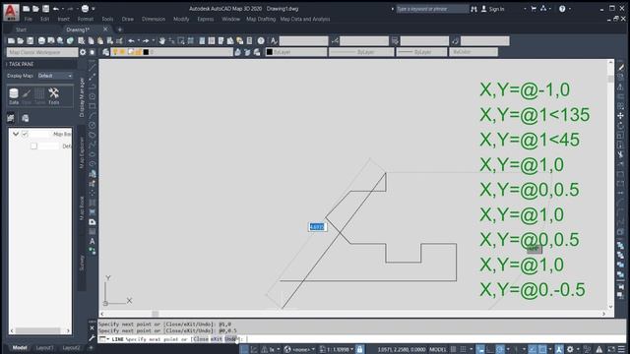630x354 pixels.
Task: Open the File menu
Action: (x=29, y=19)
